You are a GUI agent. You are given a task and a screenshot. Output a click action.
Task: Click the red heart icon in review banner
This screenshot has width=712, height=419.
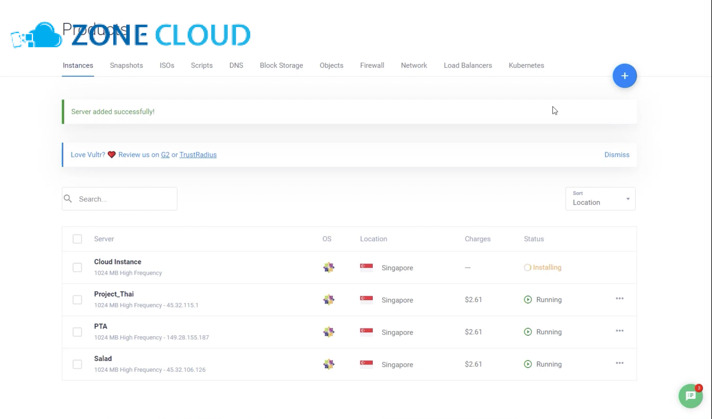tap(112, 155)
